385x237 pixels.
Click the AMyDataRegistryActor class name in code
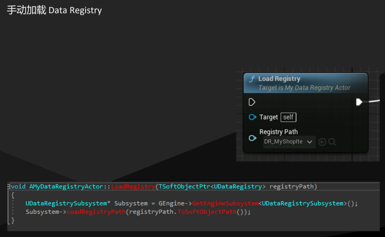(x=66, y=187)
